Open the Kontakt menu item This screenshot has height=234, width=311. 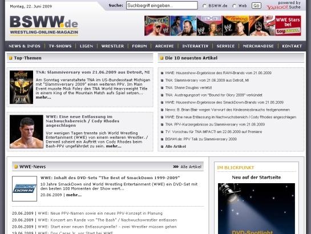click(x=292, y=46)
